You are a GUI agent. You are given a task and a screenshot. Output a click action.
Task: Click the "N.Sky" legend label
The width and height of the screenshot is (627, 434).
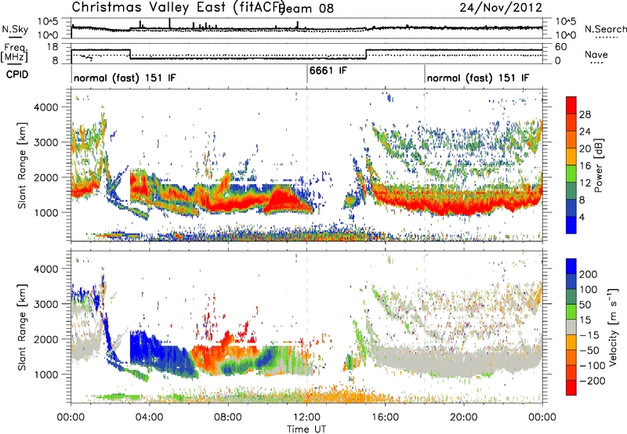tap(15, 29)
